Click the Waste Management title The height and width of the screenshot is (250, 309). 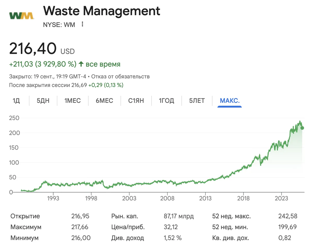pos(102,11)
